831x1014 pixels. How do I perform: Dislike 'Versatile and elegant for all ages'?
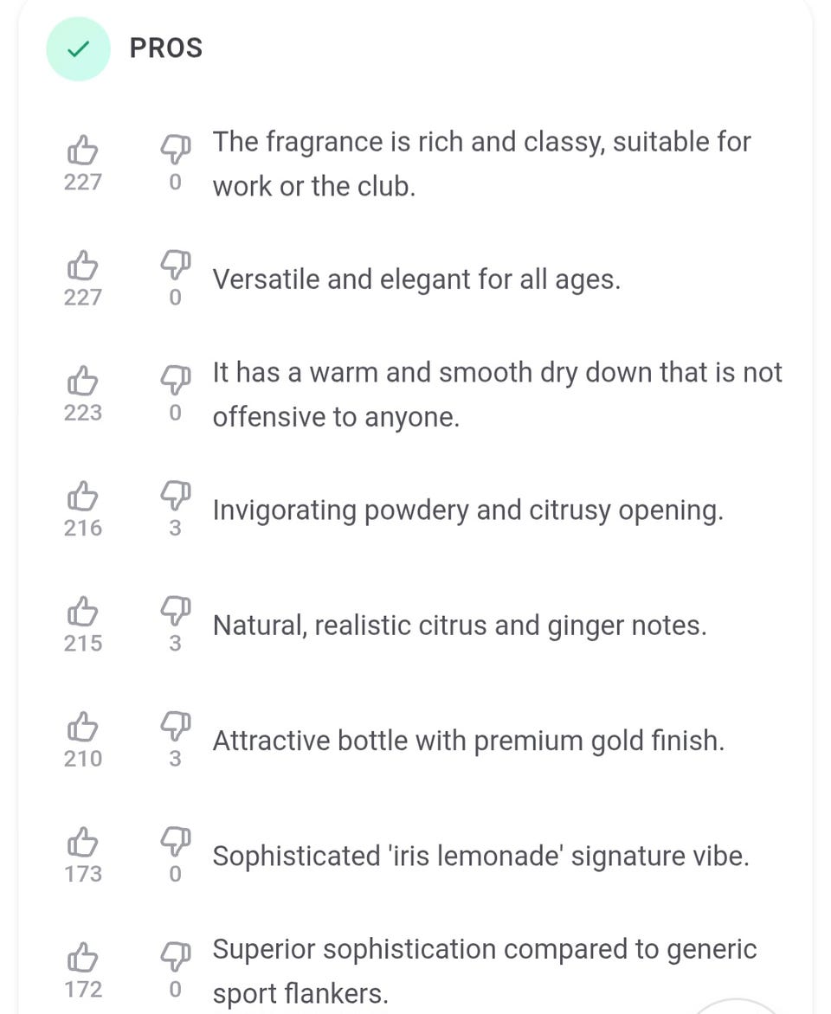[176, 265]
